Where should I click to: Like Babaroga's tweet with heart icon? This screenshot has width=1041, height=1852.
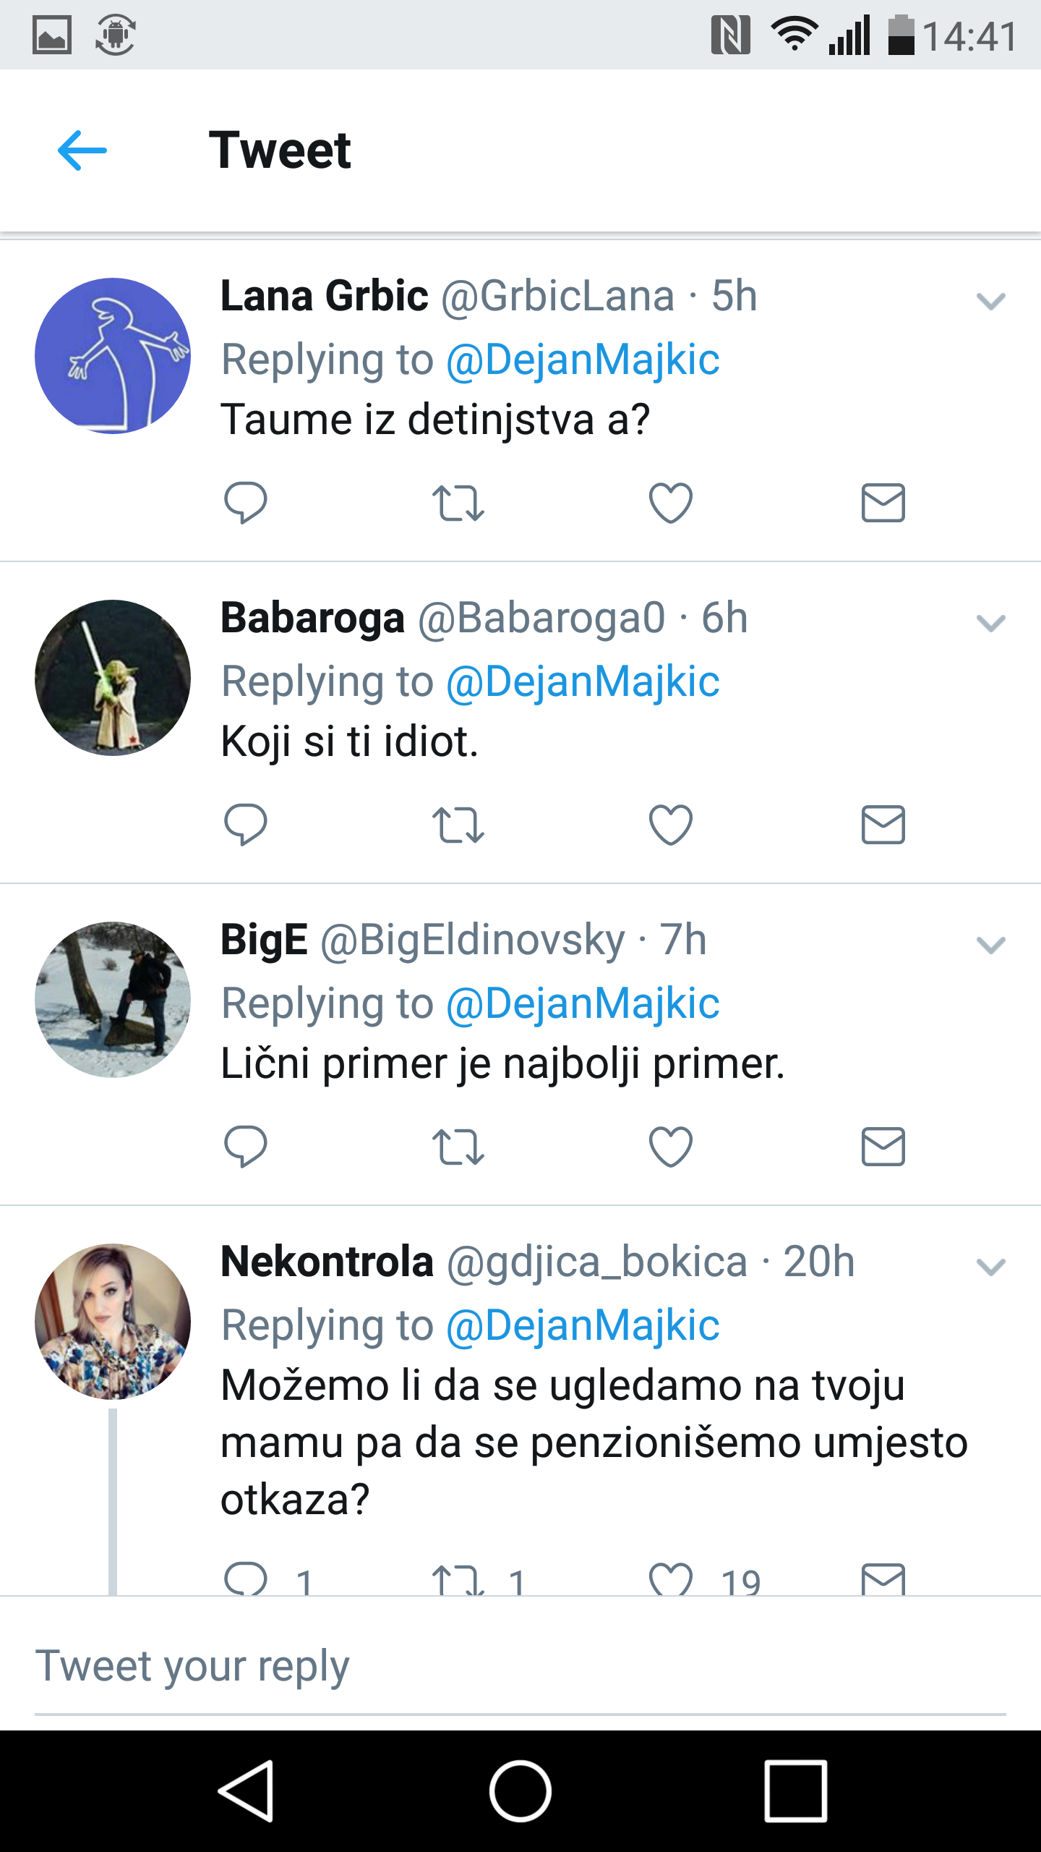tap(670, 825)
